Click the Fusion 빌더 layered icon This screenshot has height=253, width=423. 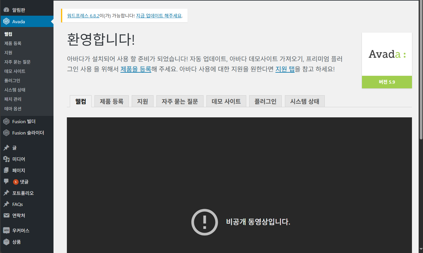tap(6, 121)
